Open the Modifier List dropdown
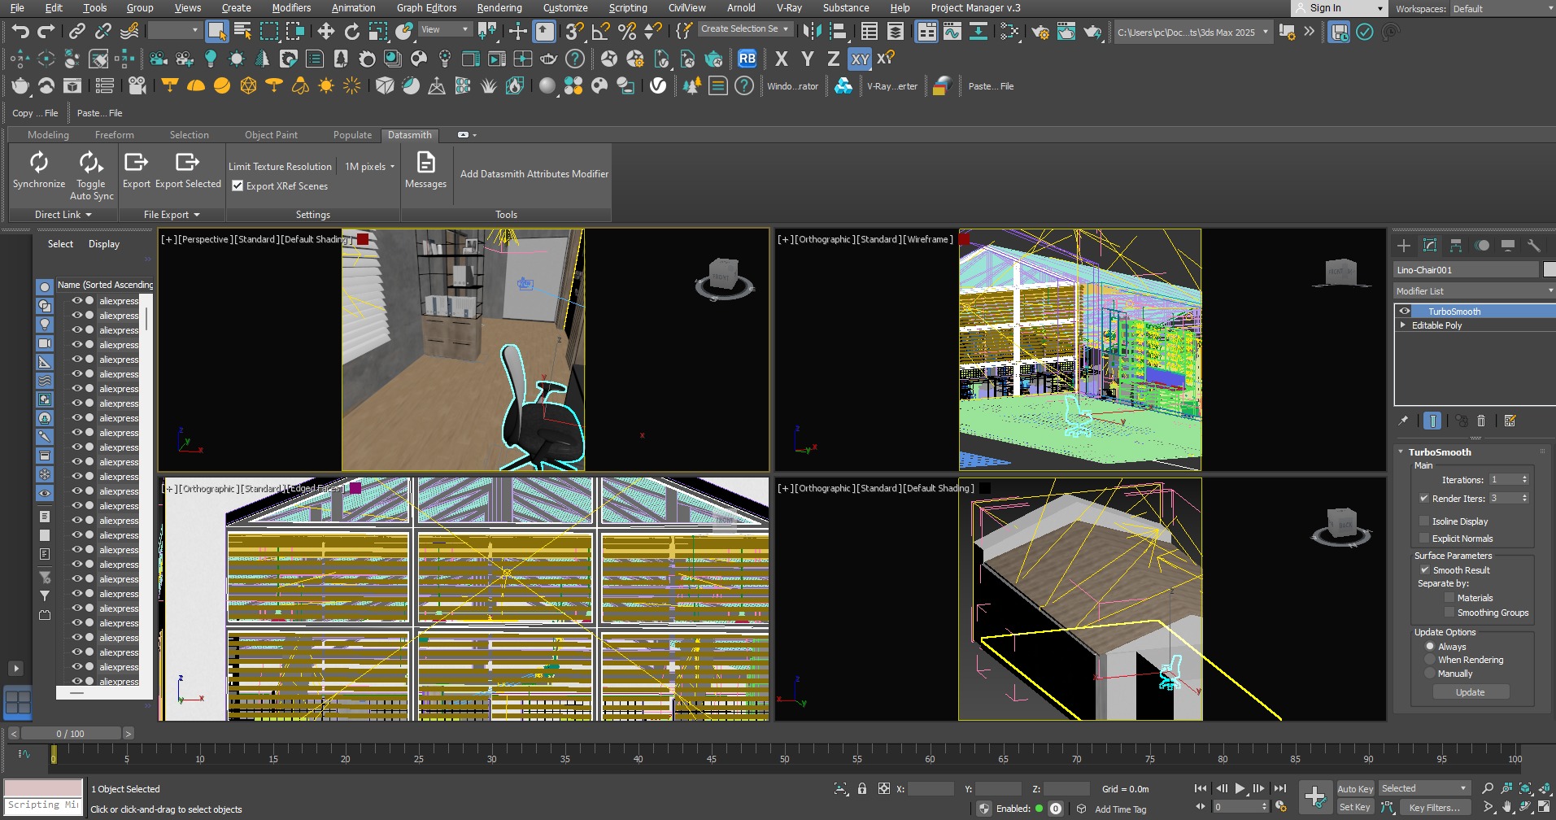 point(1474,290)
